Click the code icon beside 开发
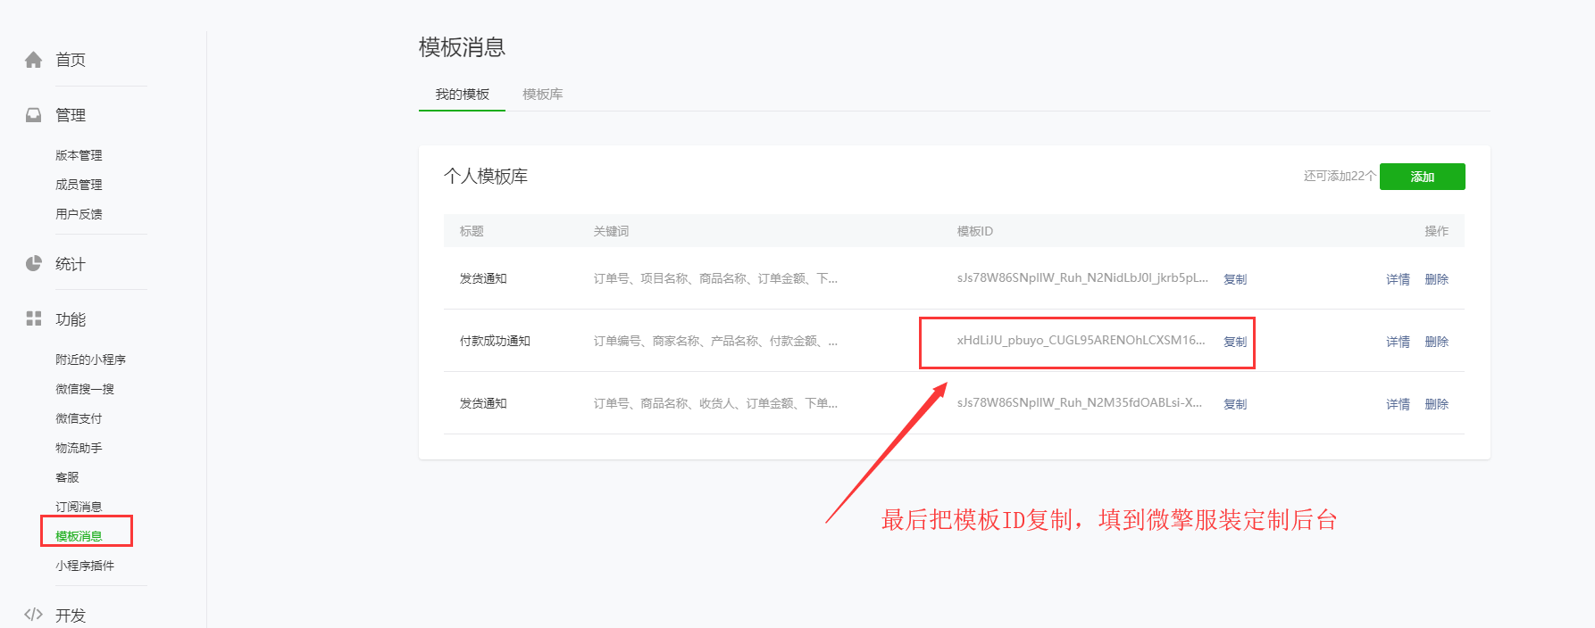 33,615
